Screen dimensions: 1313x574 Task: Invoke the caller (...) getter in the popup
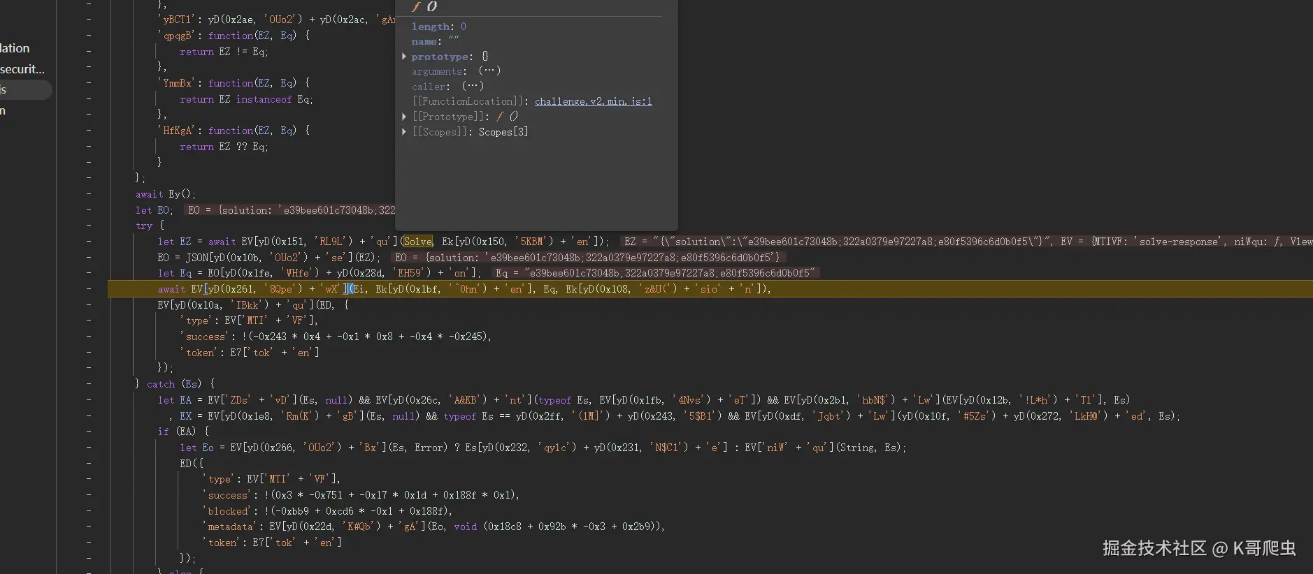pyautogui.click(x=473, y=87)
